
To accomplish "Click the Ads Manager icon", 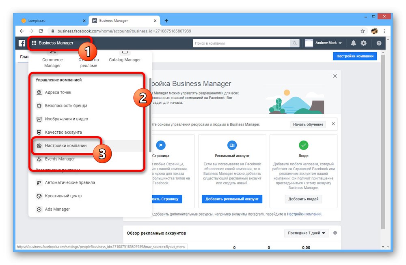I will click(x=39, y=209).
